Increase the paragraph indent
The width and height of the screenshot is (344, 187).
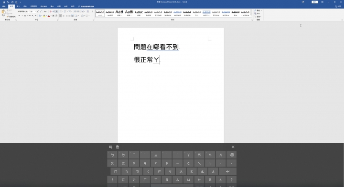tap(78, 11)
